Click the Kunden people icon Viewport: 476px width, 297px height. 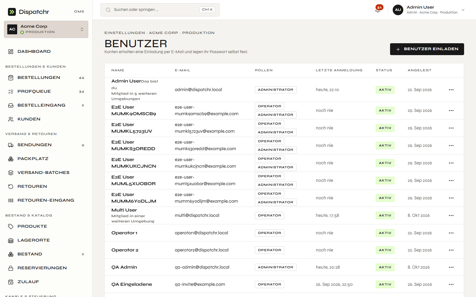point(11,119)
